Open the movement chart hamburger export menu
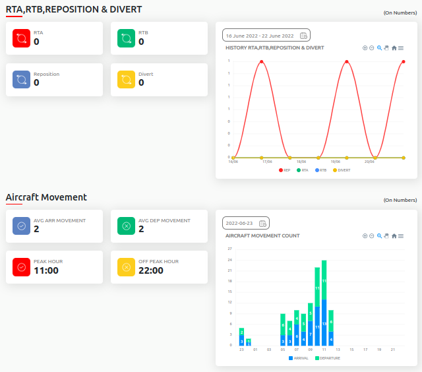Image resolution: width=422 pixels, height=372 pixels. click(401, 236)
